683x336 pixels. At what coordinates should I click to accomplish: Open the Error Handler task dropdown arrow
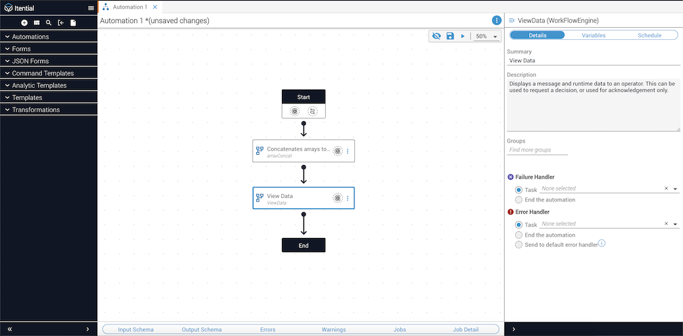click(x=675, y=224)
